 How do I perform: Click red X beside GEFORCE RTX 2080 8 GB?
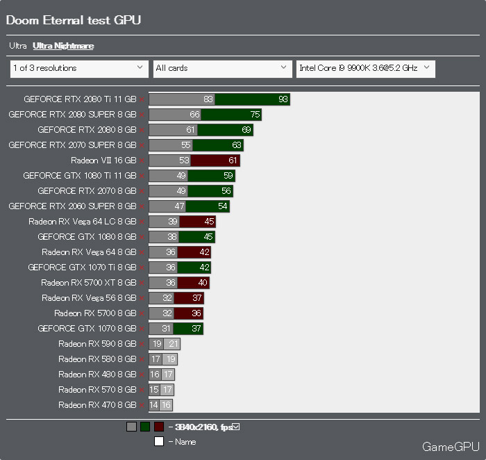(x=142, y=130)
